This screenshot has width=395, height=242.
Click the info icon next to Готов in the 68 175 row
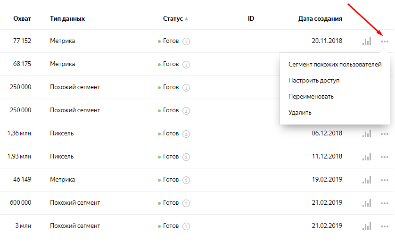click(x=186, y=64)
